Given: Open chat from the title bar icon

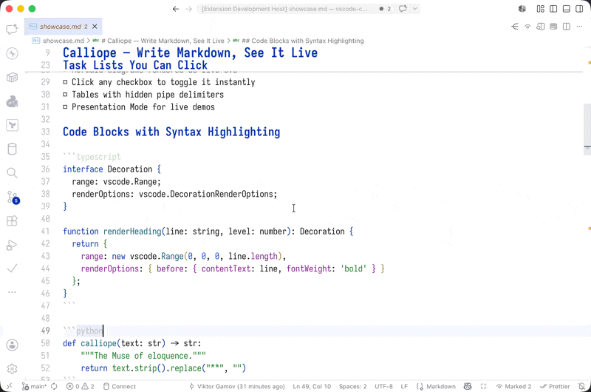Looking at the screenshot, I should click(403, 9).
